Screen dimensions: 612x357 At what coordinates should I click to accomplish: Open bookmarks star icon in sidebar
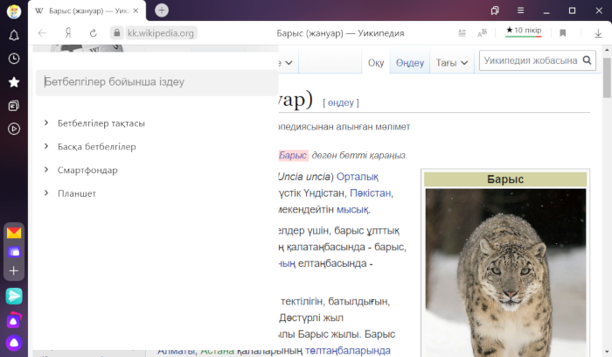point(14,82)
